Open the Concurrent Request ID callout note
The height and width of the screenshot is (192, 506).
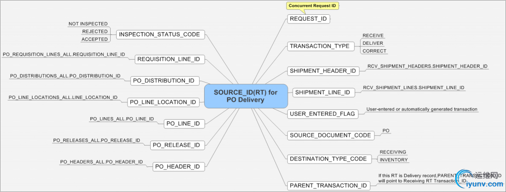[x=313, y=6]
